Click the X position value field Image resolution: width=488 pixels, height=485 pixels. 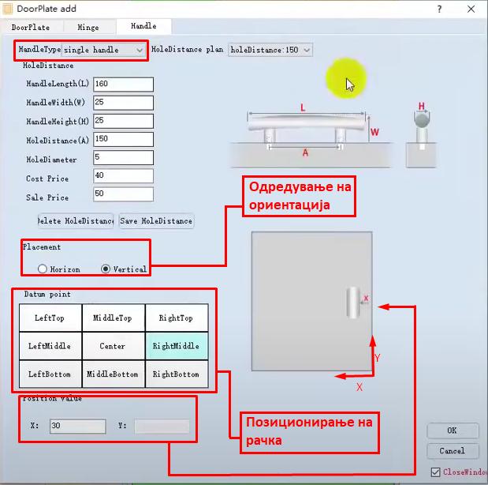pyautogui.click(x=77, y=426)
